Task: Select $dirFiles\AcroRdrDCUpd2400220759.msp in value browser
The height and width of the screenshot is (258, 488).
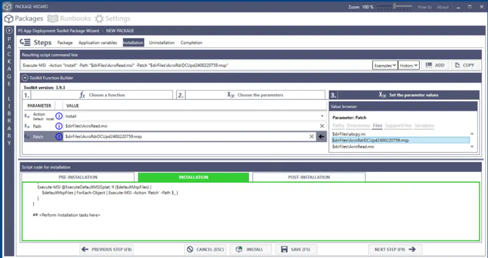Action: 400,140
